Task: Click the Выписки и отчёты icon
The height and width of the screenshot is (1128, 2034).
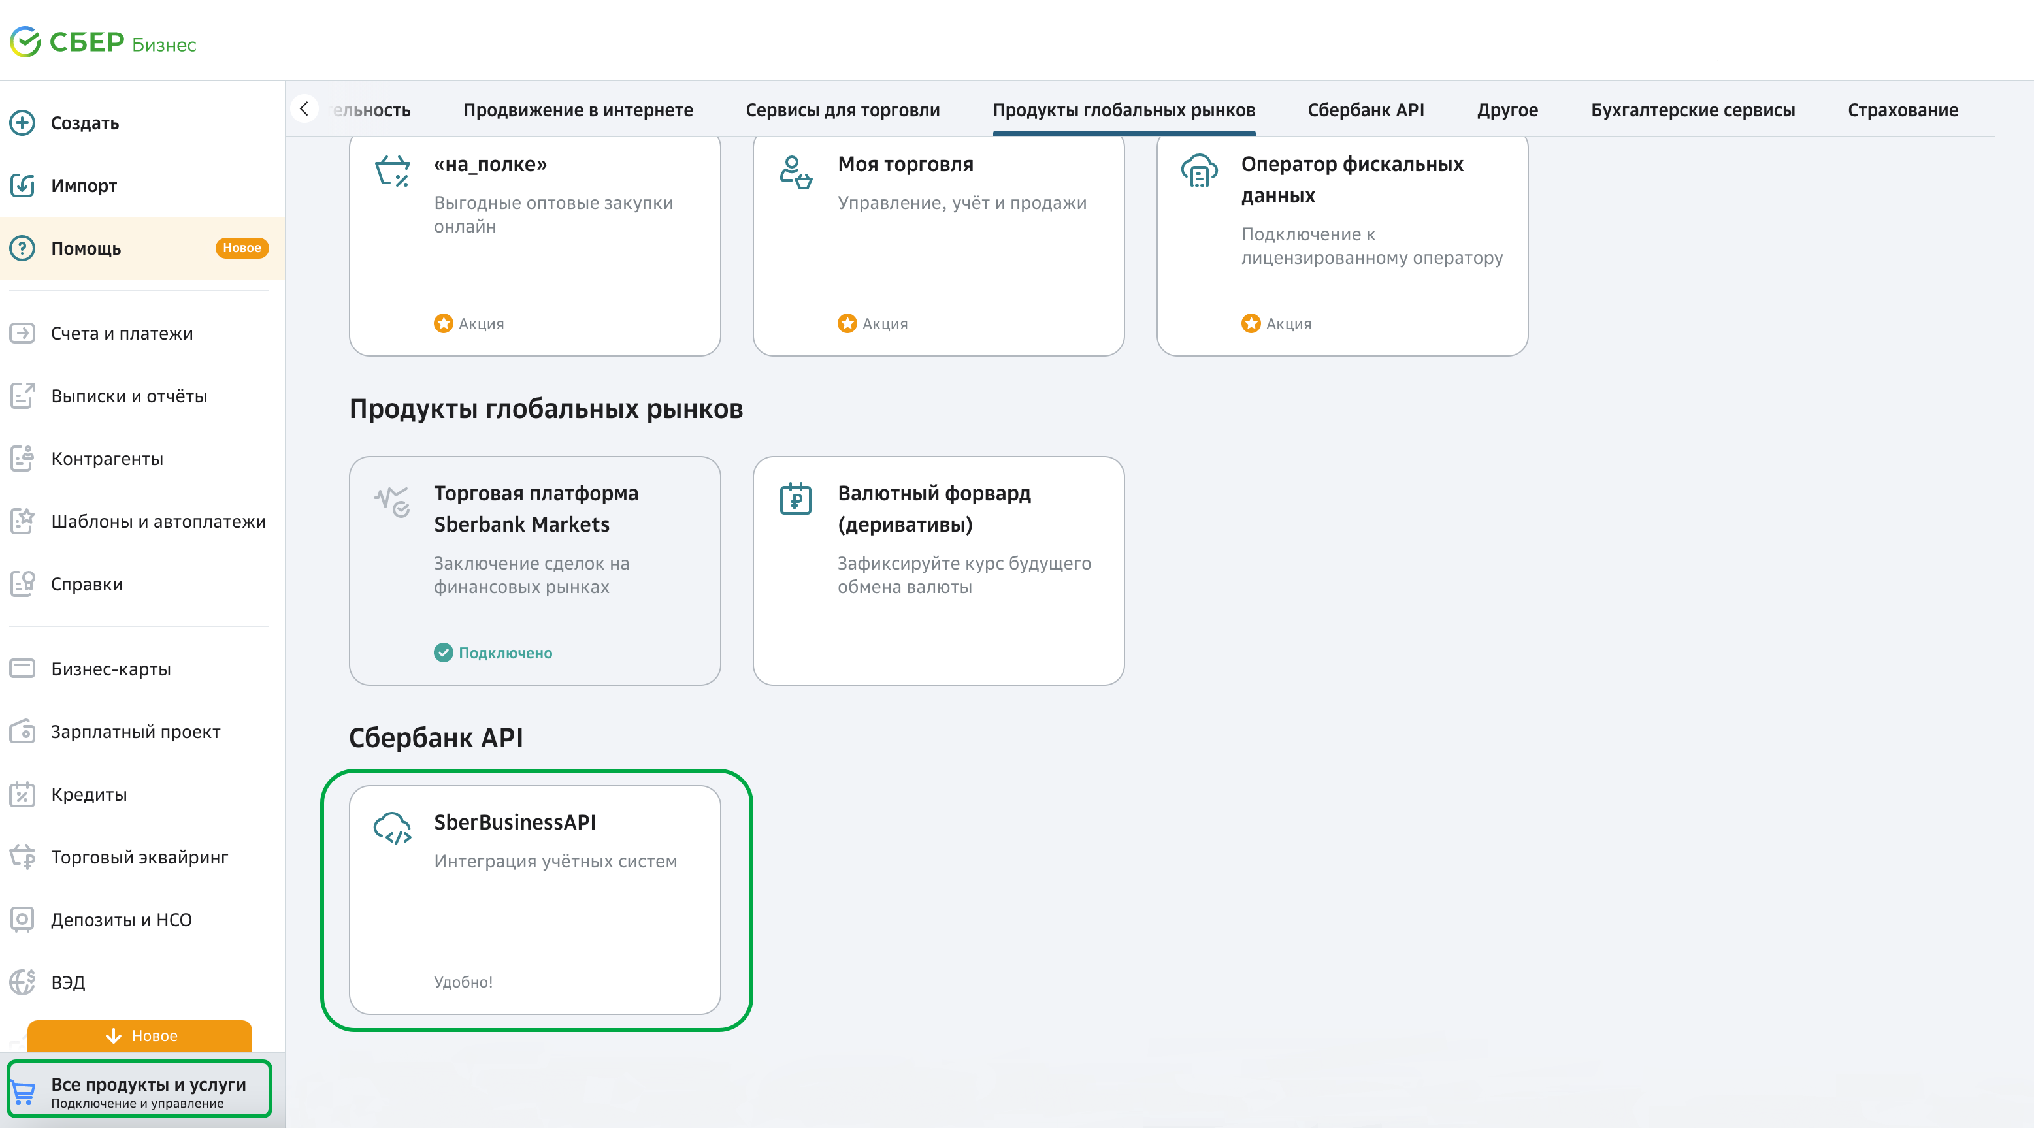Action: tap(22, 395)
